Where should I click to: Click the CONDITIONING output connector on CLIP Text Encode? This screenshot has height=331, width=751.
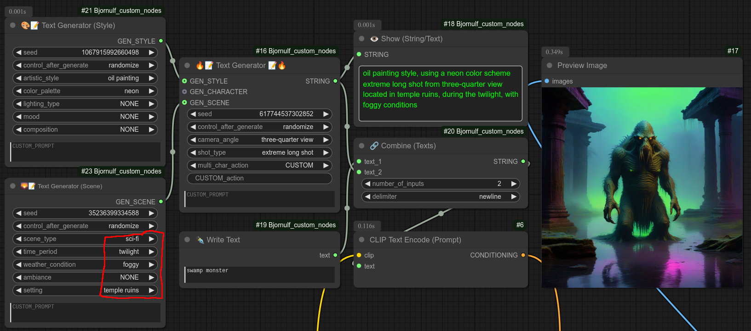(523, 255)
